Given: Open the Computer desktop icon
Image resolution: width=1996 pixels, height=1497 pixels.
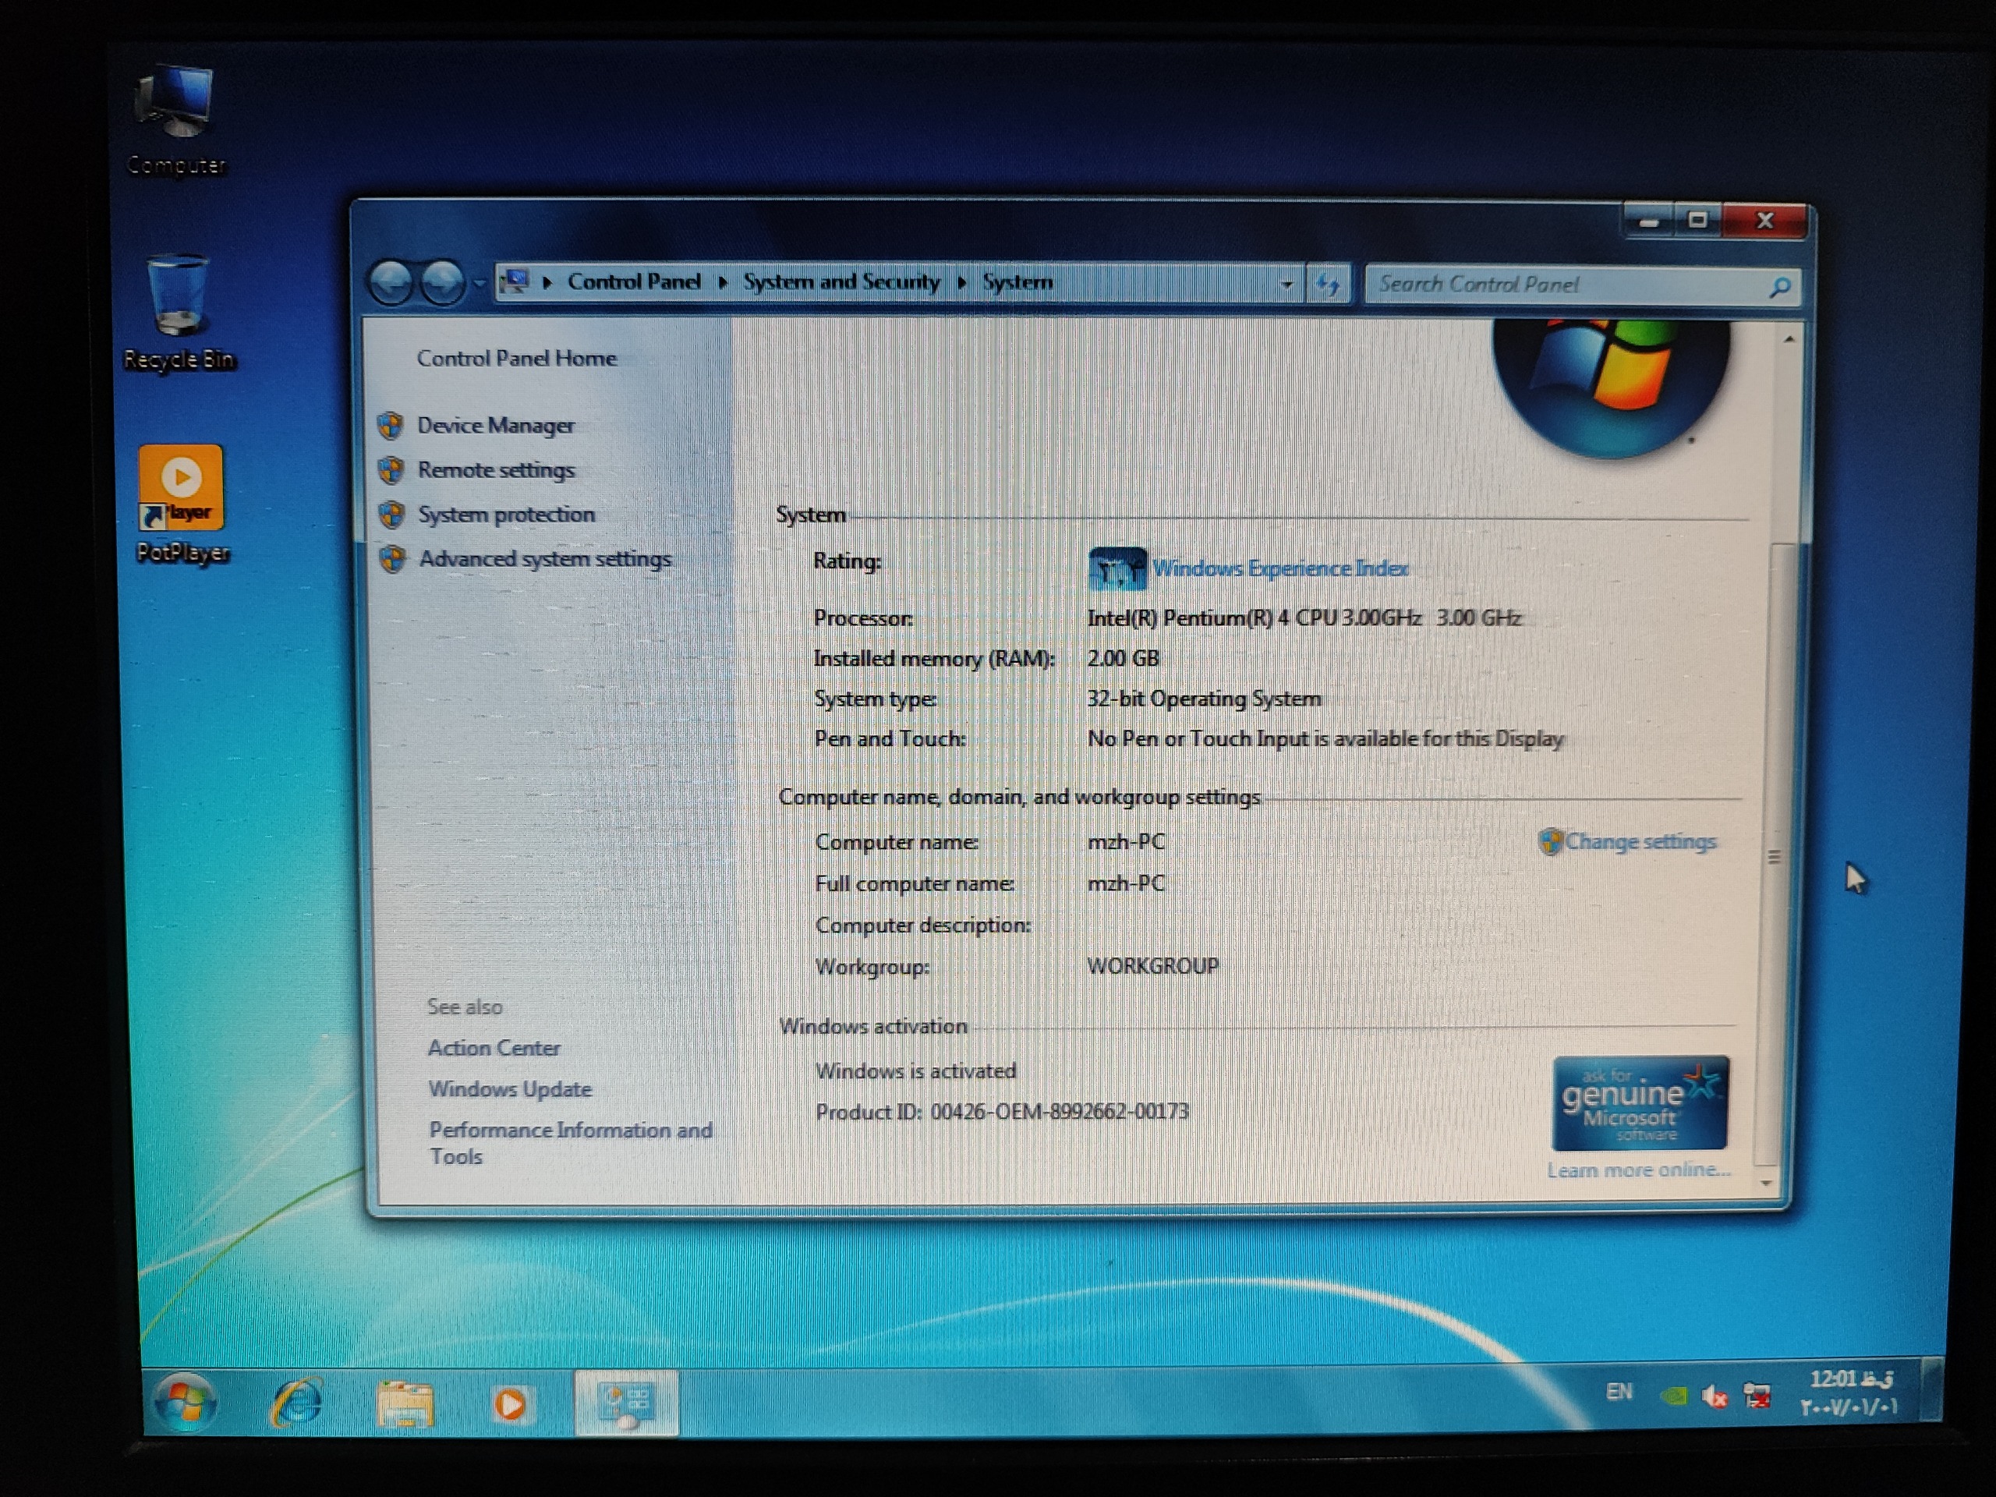Looking at the screenshot, I should click(x=176, y=117).
